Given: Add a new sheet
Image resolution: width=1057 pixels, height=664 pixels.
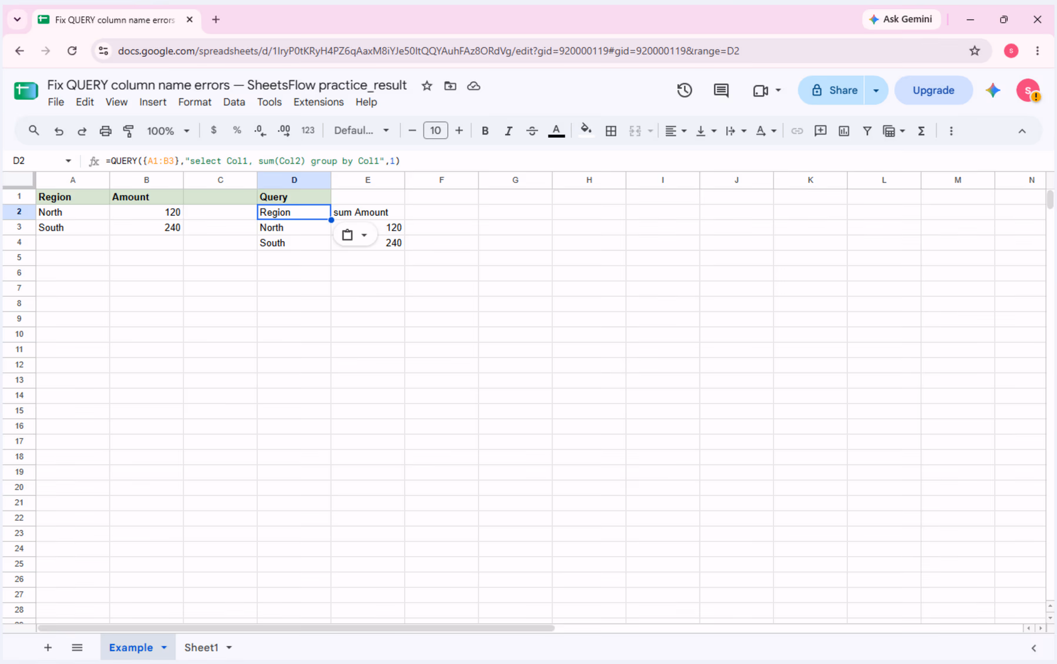Looking at the screenshot, I should point(48,648).
